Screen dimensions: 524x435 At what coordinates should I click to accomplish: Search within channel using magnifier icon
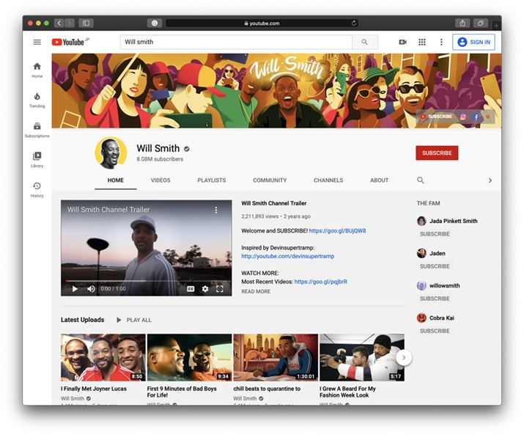[x=421, y=180]
